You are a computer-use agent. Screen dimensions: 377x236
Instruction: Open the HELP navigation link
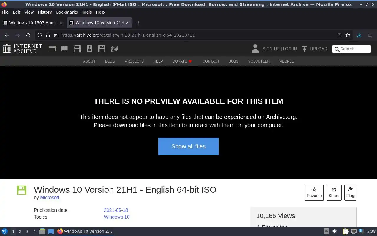click(158, 61)
